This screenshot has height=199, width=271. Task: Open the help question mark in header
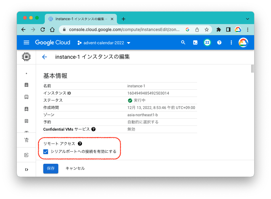pyautogui.click(x=219, y=42)
